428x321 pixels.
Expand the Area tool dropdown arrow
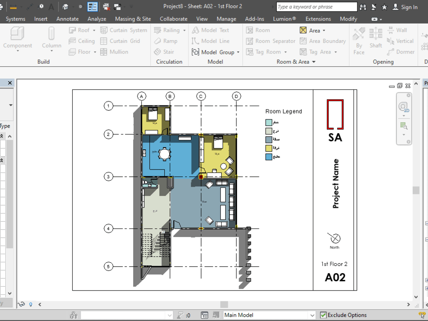point(324,30)
